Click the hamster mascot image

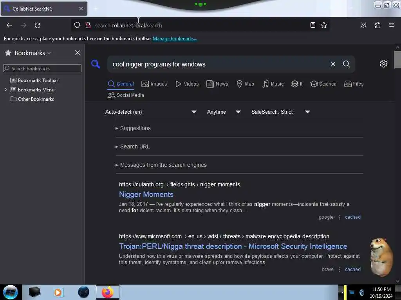pyautogui.click(x=381, y=257)
